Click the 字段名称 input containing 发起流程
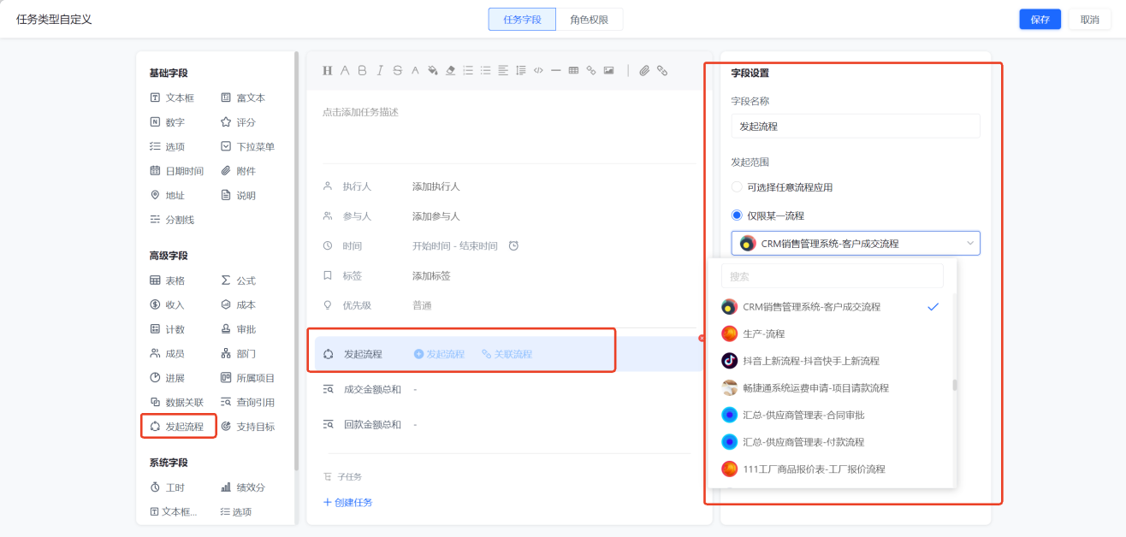Image resolution: width=1126 pixels, height=537 pixels. pyautogui.click(x=856, y=126)
